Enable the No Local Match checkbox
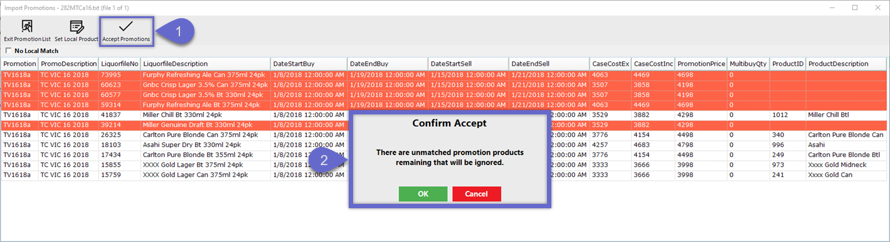 (x=8, y=51)
